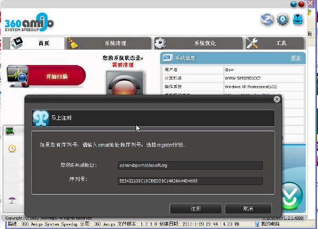Click the purple umbrella icon

[x=12, y=200]
